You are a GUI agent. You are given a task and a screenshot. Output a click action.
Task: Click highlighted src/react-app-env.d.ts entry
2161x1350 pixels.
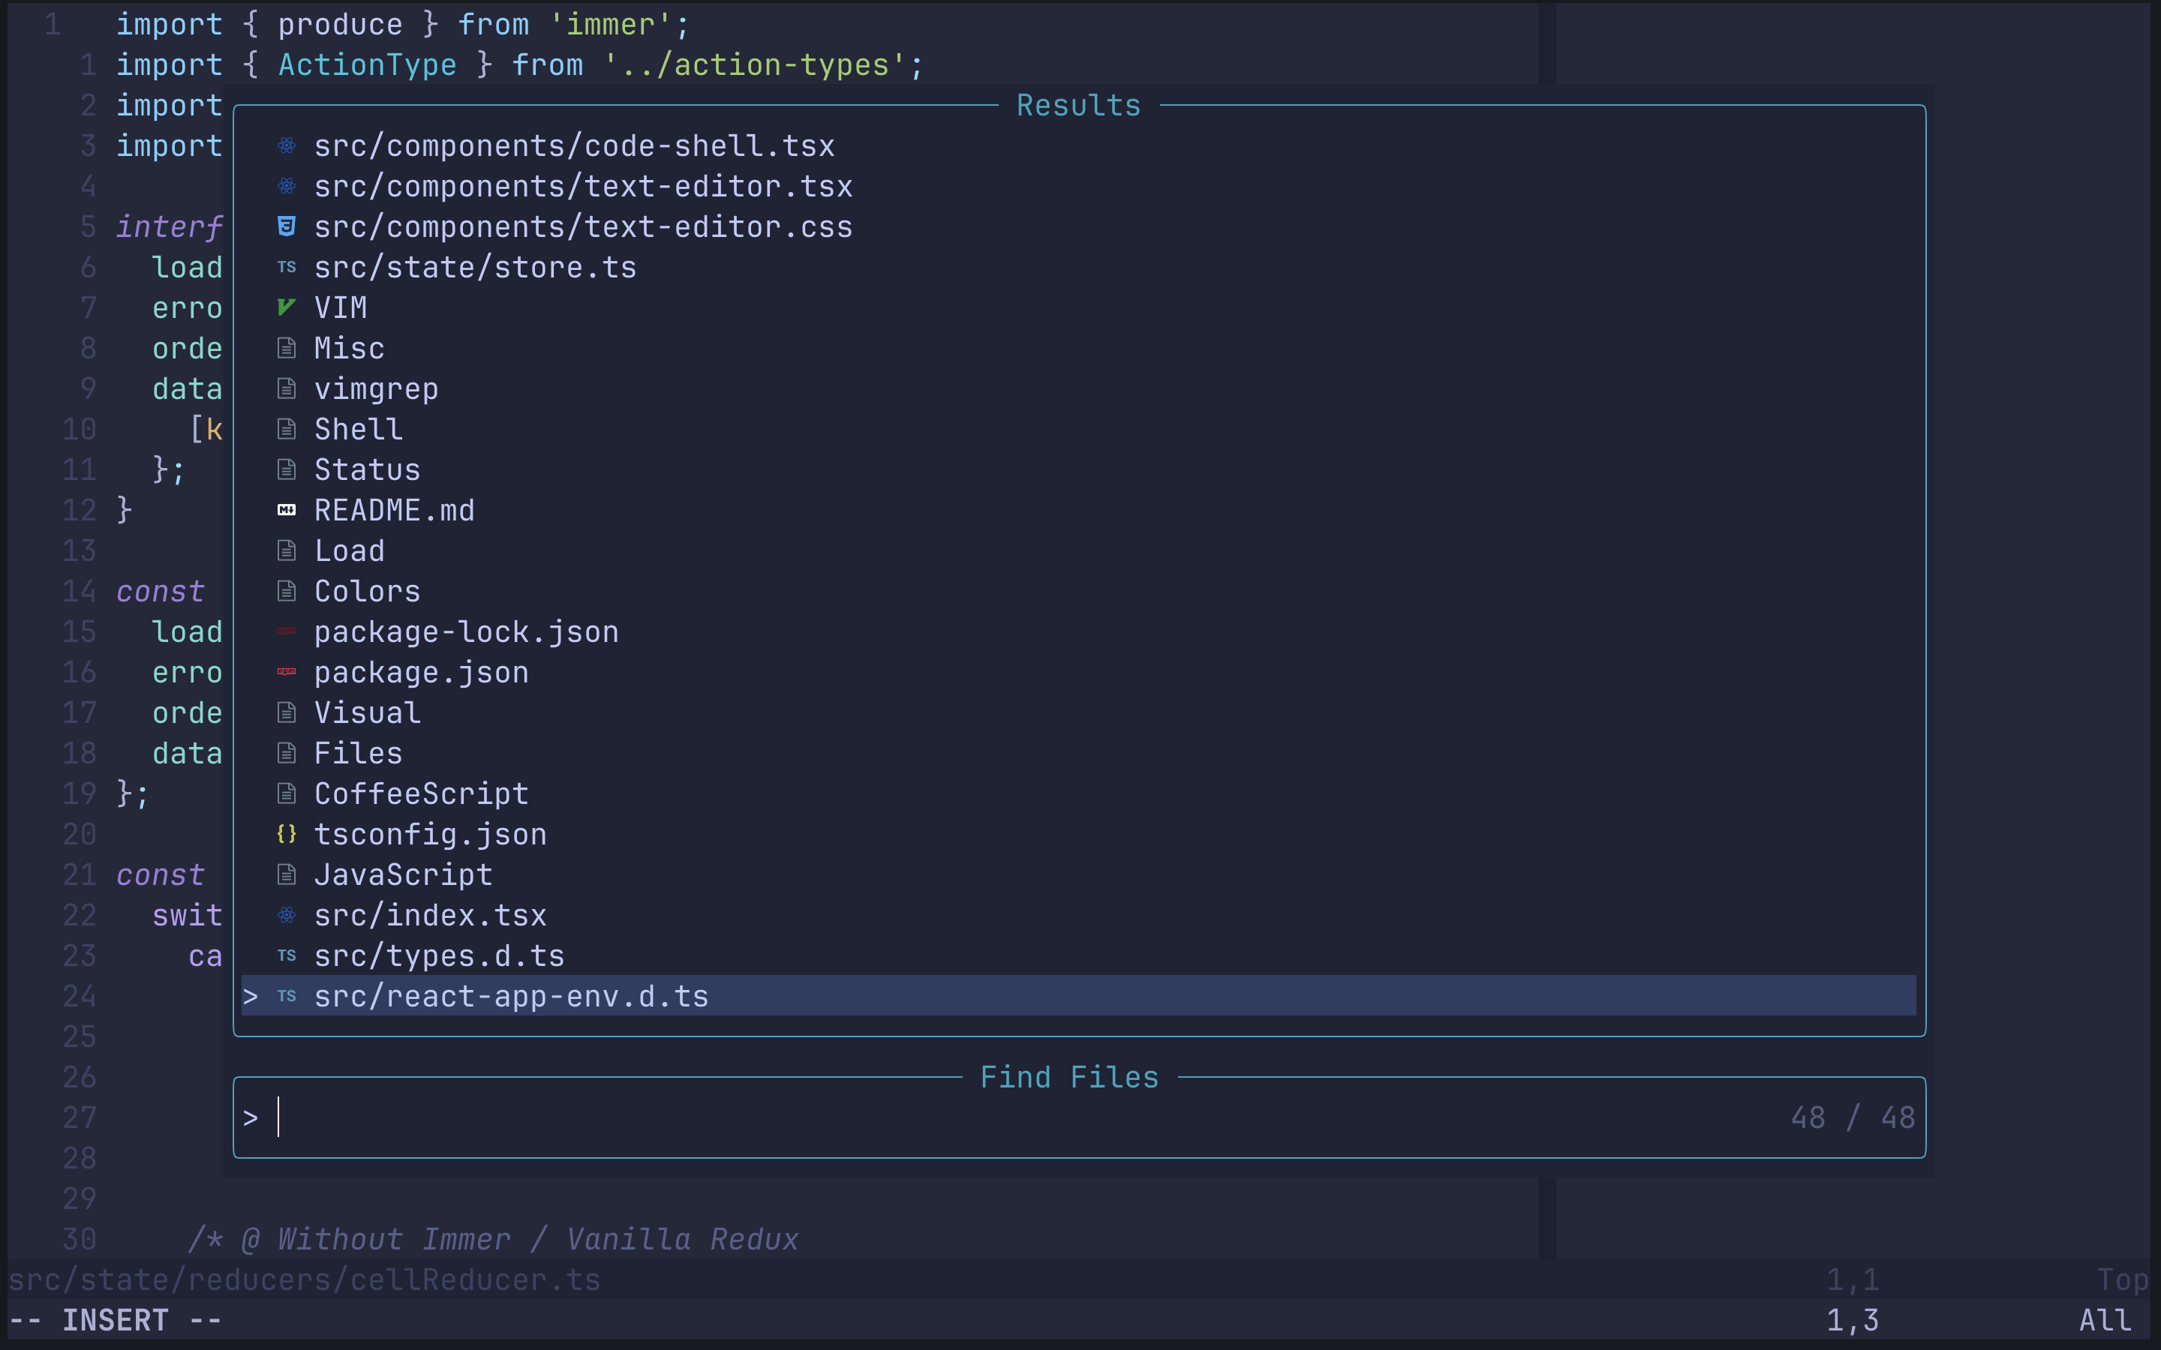[x=511, y=997]
